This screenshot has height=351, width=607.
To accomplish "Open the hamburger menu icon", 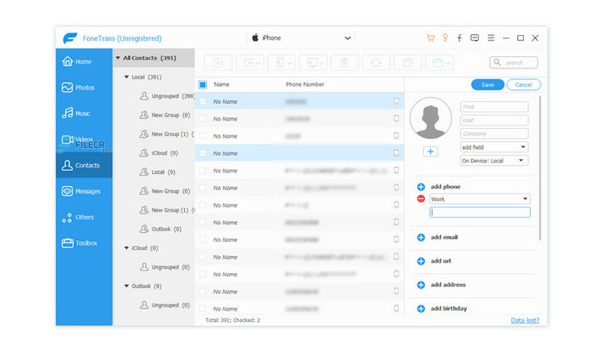I will click(x=491, y=38).
